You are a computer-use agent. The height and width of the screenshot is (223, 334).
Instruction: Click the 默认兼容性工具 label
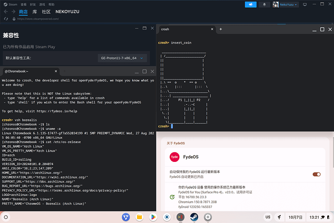pyautogui.click(x=18, y=58)
